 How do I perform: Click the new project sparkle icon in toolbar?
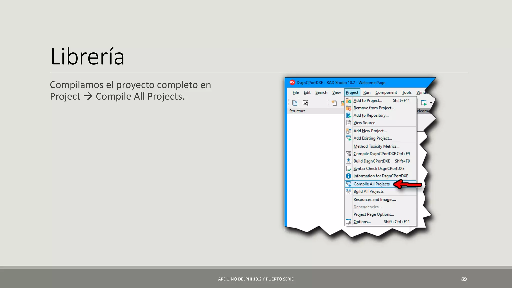(x=334, y=103)
